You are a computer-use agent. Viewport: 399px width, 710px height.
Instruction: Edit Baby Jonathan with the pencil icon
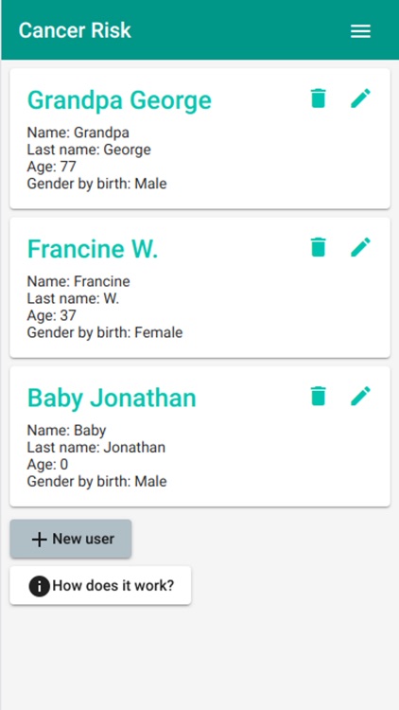pyautogui.click(x=360, y=396)
